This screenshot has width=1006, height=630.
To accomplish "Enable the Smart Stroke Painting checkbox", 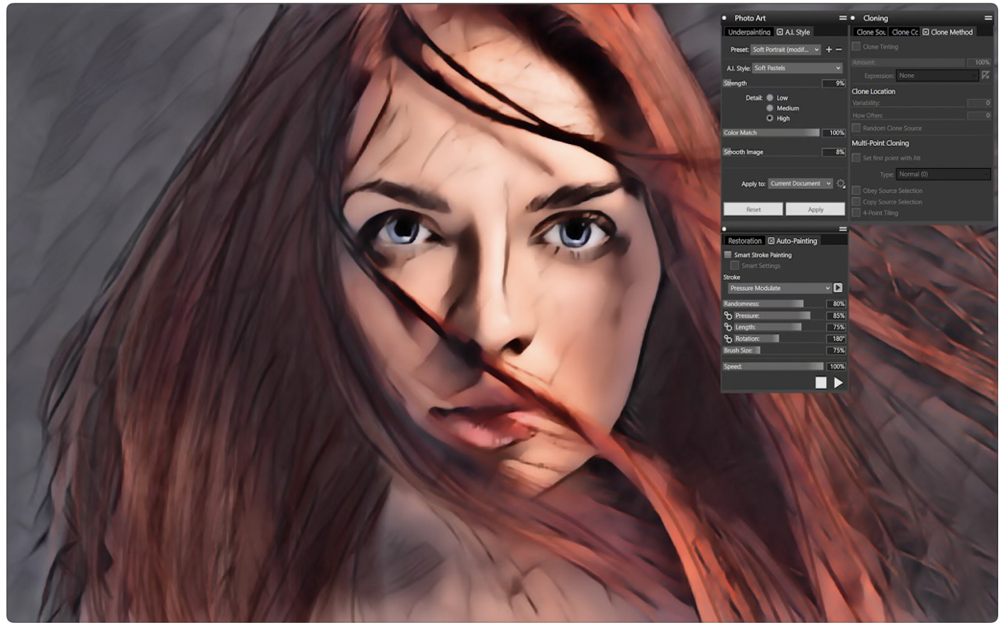I will (x=728, y=255).
